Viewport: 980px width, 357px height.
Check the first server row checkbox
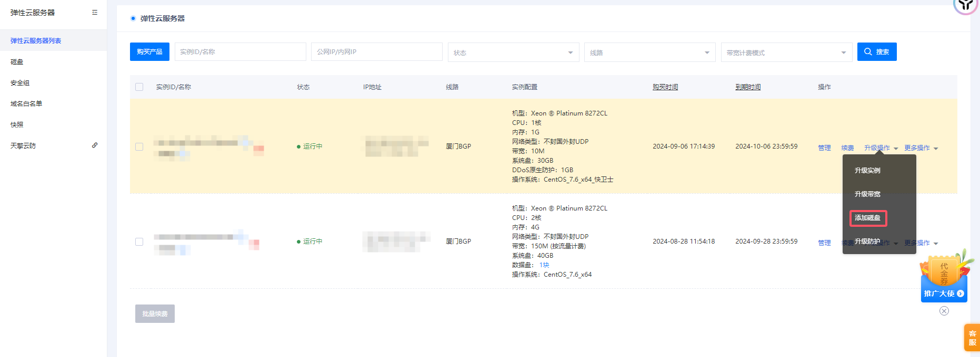point(139,147)
